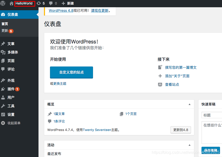222x157 pixels.
Task: Click the 标题 title field in 快速草稿
Action: [x=212, y=115]
